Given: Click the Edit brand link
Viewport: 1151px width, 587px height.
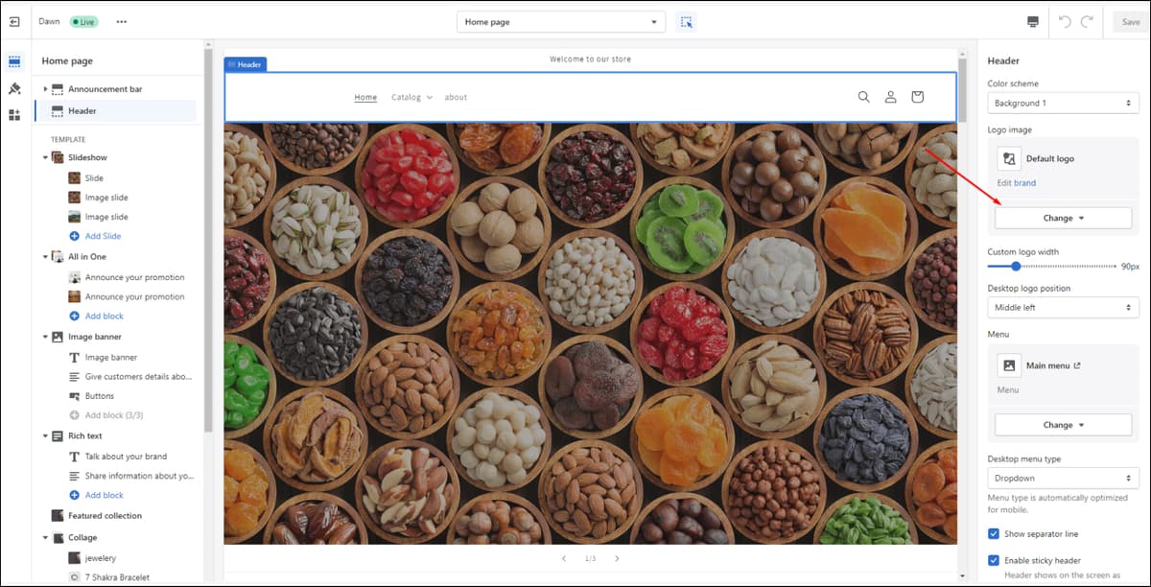Looking at the screenshot, I should point(1017,182).
